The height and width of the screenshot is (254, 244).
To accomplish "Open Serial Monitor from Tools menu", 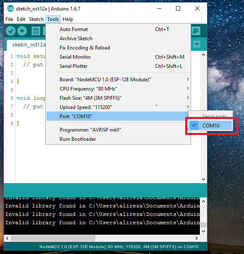I will pos(118,57).
